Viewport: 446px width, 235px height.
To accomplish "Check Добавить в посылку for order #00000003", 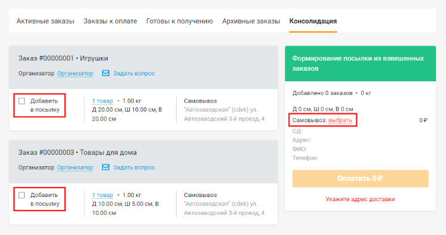I will click(x=21, y=195).
